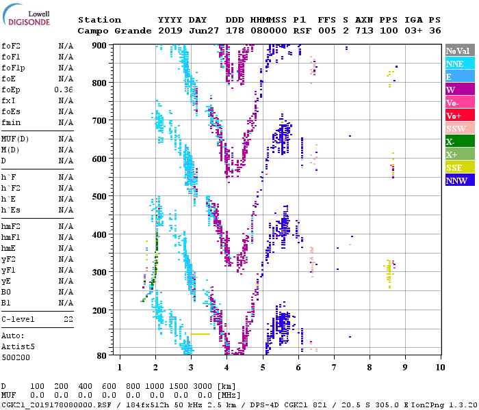This screenshot has width=479, height=410.
Task: Click the year value 2019
Action: (170, 31)
